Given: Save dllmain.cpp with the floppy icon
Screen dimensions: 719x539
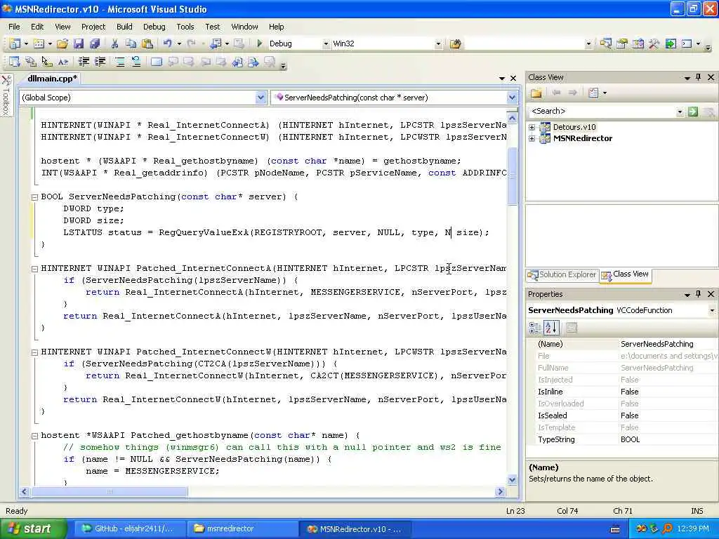Looking at the screenshot, I should [79, 44].
